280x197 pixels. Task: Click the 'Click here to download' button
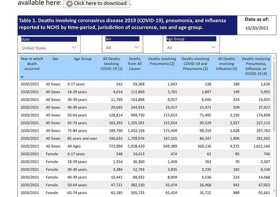[x=97, y=3]
